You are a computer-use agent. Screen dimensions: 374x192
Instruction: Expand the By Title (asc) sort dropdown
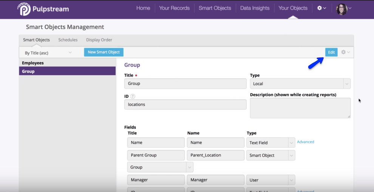[48, 53]
